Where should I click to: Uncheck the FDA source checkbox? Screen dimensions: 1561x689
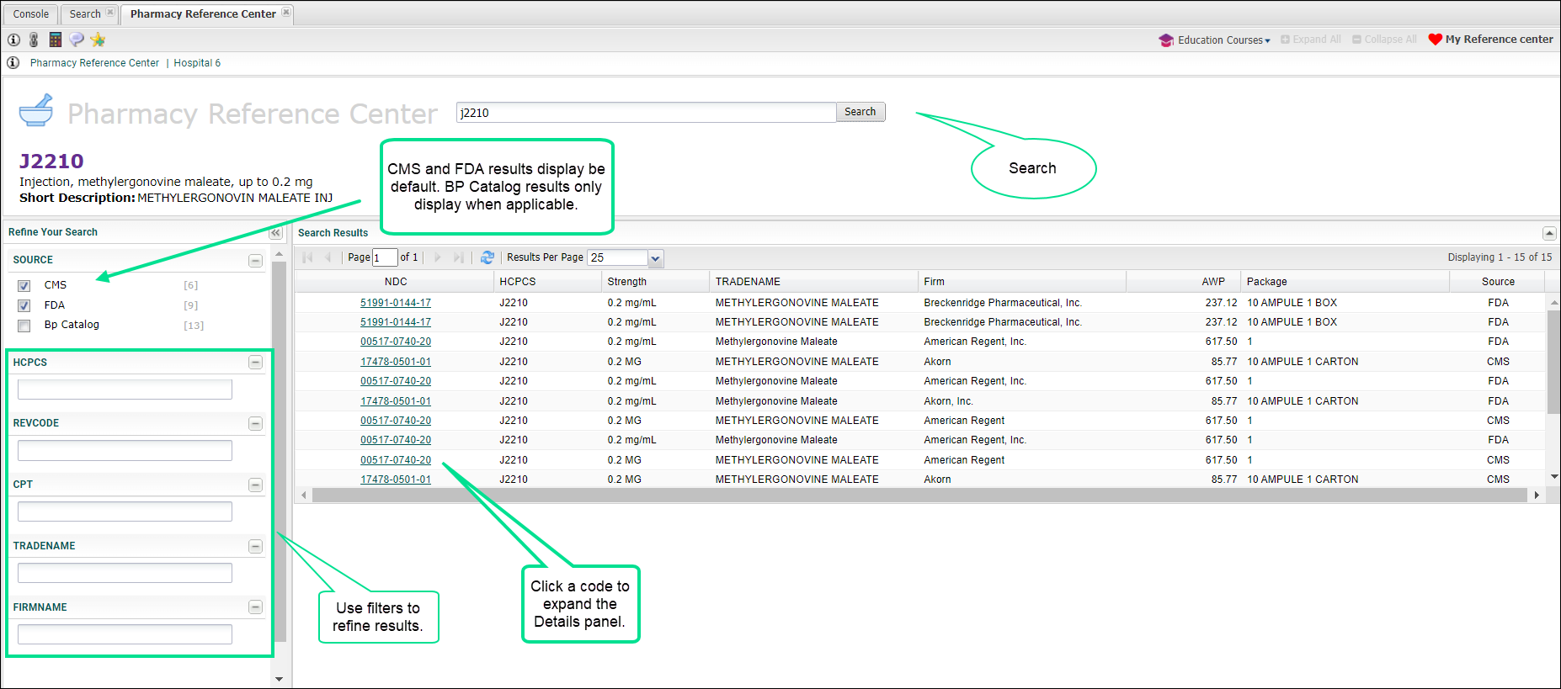click(24, 305)
